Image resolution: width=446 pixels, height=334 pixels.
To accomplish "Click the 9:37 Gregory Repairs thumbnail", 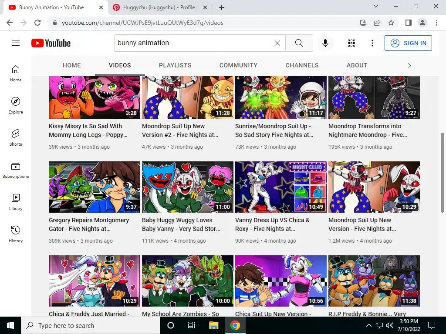I will (95, 187).
